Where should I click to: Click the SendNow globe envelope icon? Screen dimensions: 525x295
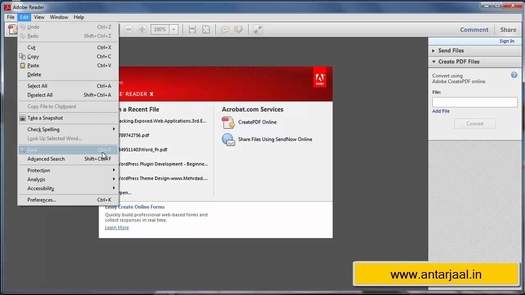coord(228,139)
